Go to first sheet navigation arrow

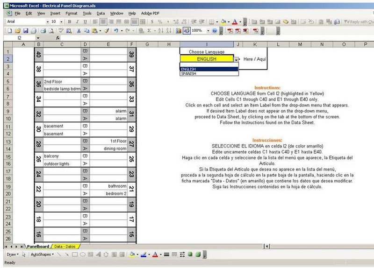(x=6, y=247)
